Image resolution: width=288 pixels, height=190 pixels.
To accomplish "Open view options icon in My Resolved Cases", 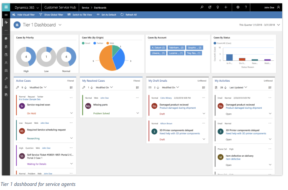I will coord(138,87).
